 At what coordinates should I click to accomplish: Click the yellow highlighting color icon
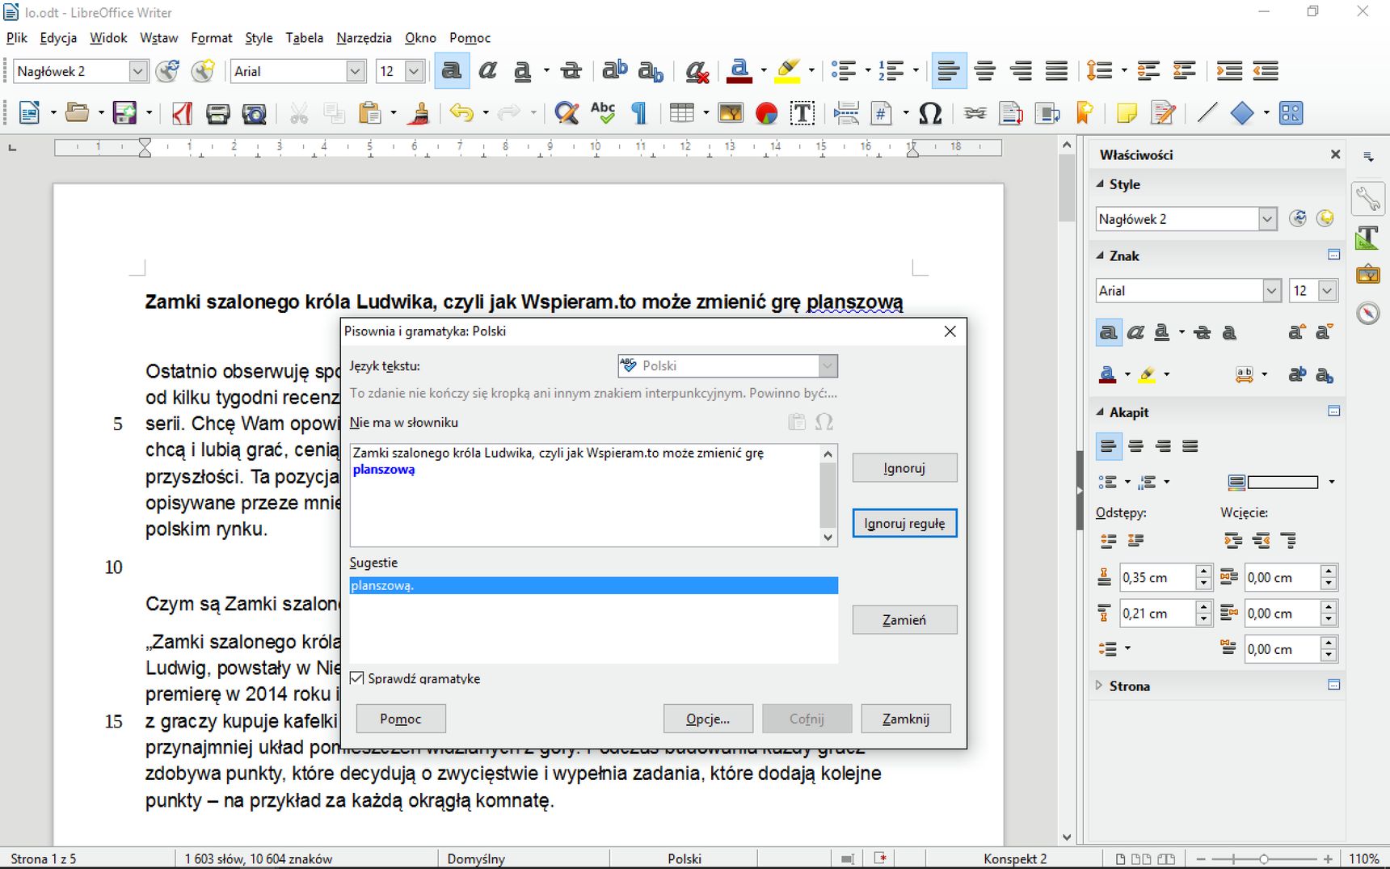pos(787,71)
